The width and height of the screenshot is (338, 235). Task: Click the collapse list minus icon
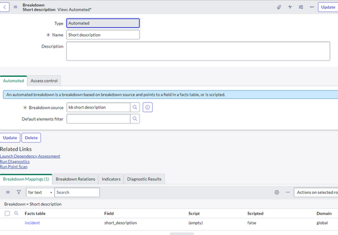pos(287,192)
